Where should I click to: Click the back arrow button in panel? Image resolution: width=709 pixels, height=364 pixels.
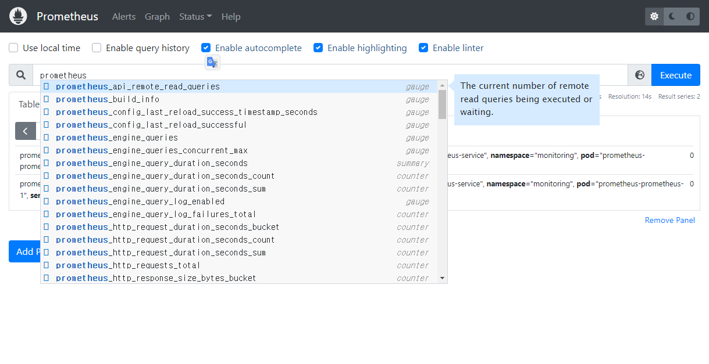(x=26, y=131)
